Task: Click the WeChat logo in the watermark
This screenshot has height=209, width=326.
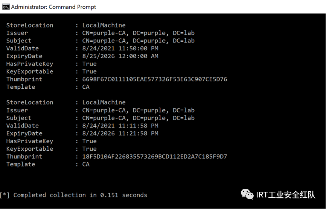Action: point(247,194)
